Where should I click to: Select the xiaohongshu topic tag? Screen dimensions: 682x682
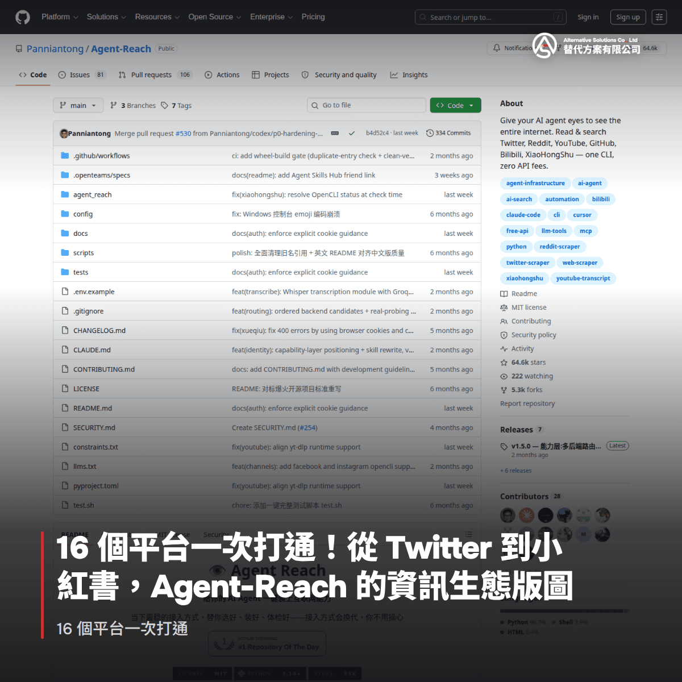pyautogui.click(x=525, y=278)
